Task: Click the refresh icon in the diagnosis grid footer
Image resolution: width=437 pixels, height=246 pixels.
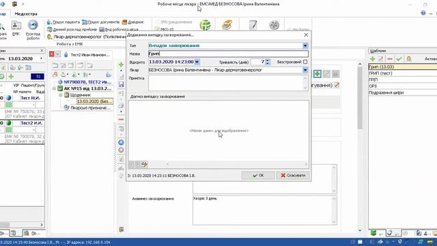Action: (144, 164)
